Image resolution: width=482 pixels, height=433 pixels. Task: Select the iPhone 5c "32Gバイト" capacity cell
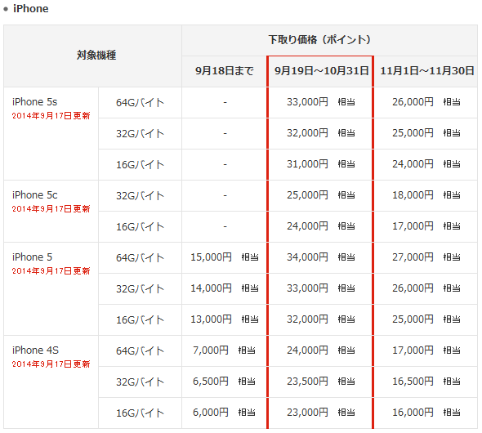140,196
